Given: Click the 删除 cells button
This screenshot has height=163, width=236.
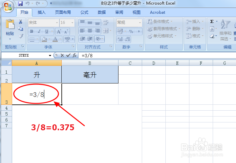Looking at the screenshot, I should pos(195,29).
